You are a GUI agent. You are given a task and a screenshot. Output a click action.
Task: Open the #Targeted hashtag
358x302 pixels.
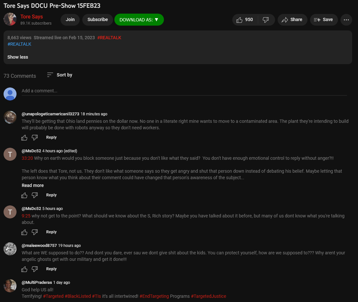[x=53, y=296]
